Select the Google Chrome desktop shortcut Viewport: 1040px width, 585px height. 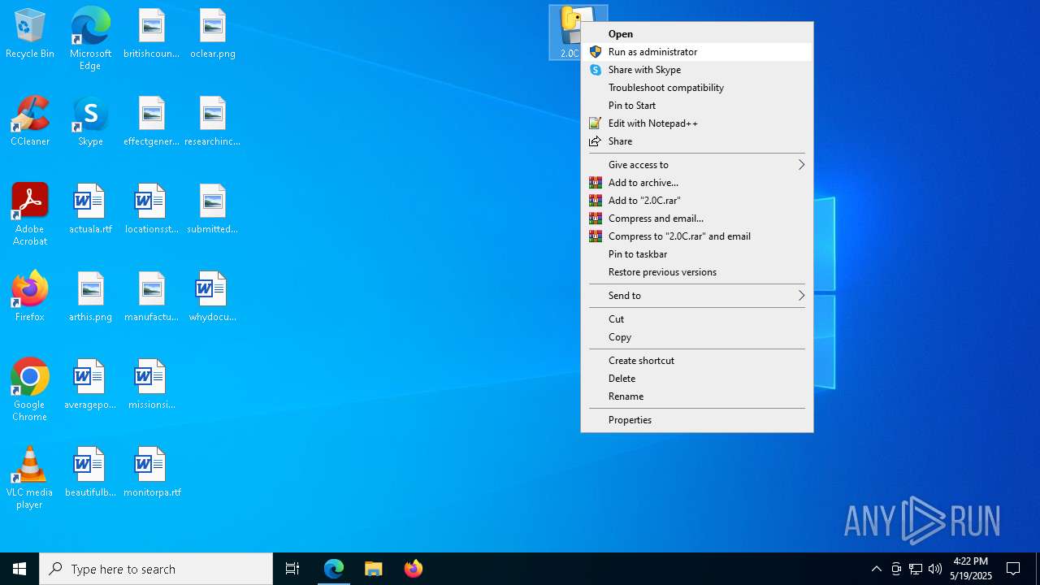(30, 390)
